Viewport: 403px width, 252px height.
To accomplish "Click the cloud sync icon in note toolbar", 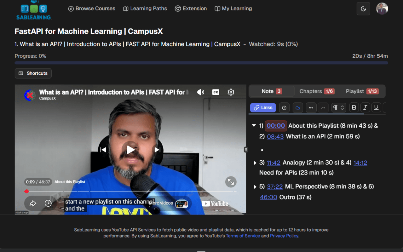I will [x=297, y=107].
